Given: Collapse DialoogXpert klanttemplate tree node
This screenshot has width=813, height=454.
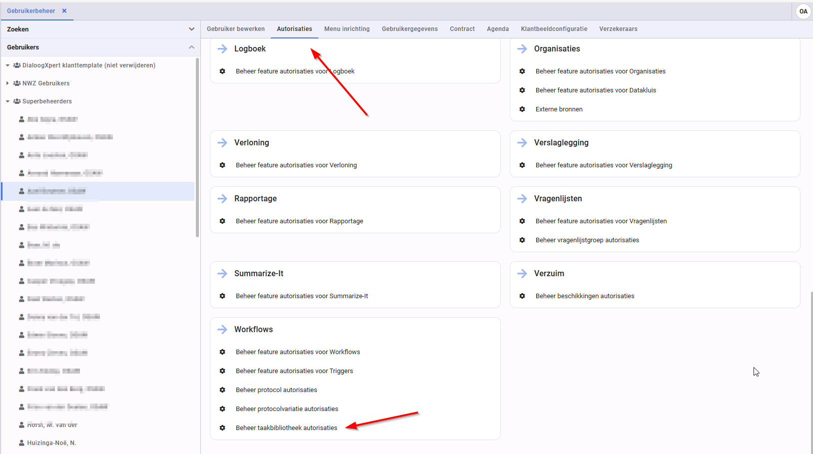Looking at the screenshot, I should pyautogui.click(x=7, y=65).
